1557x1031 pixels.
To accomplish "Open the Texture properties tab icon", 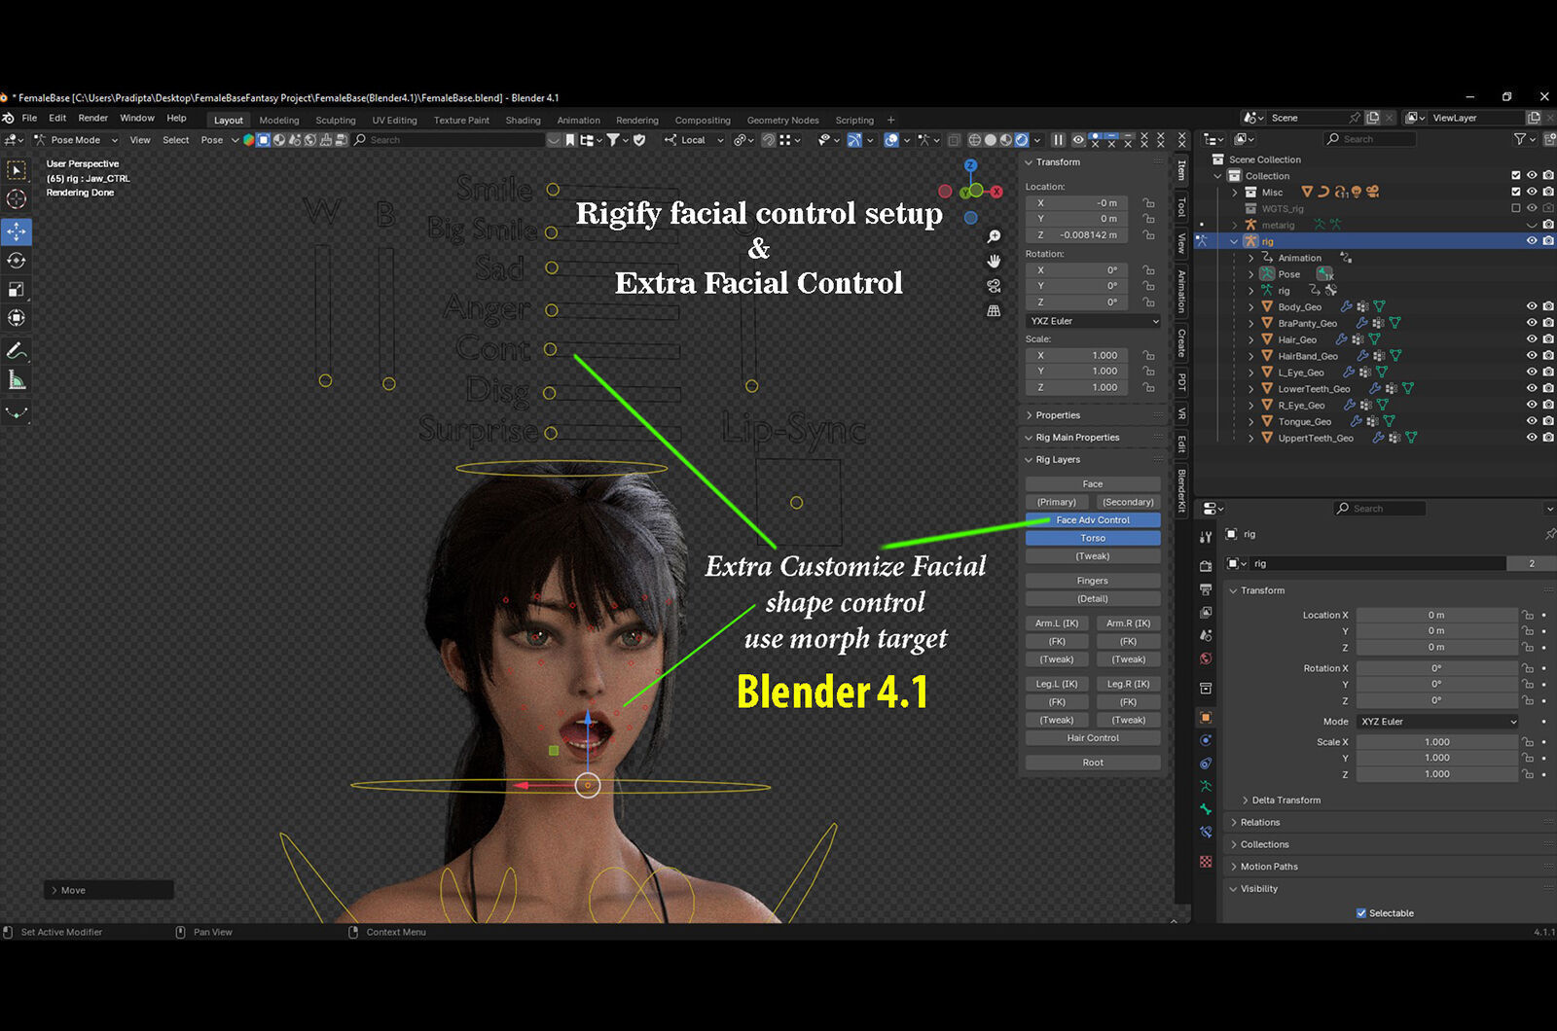I will point(1206,862).
